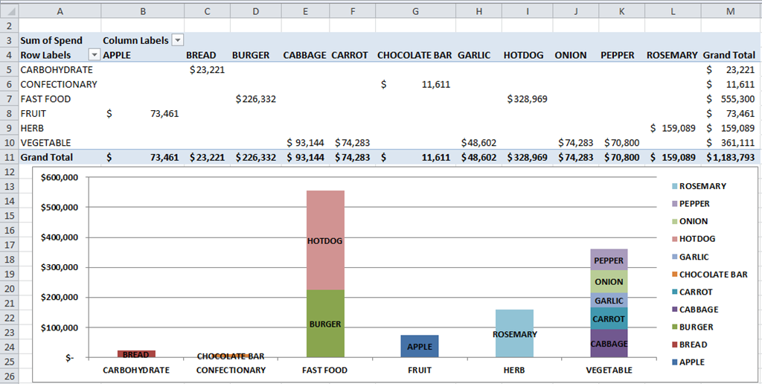Click the CONFECTIONARY category axis label
762x384 pixels.
231,370
